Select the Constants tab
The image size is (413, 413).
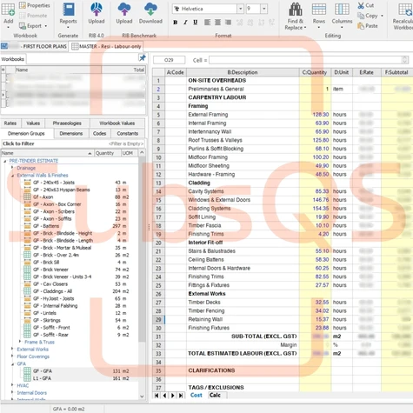(x=128, y=133)
